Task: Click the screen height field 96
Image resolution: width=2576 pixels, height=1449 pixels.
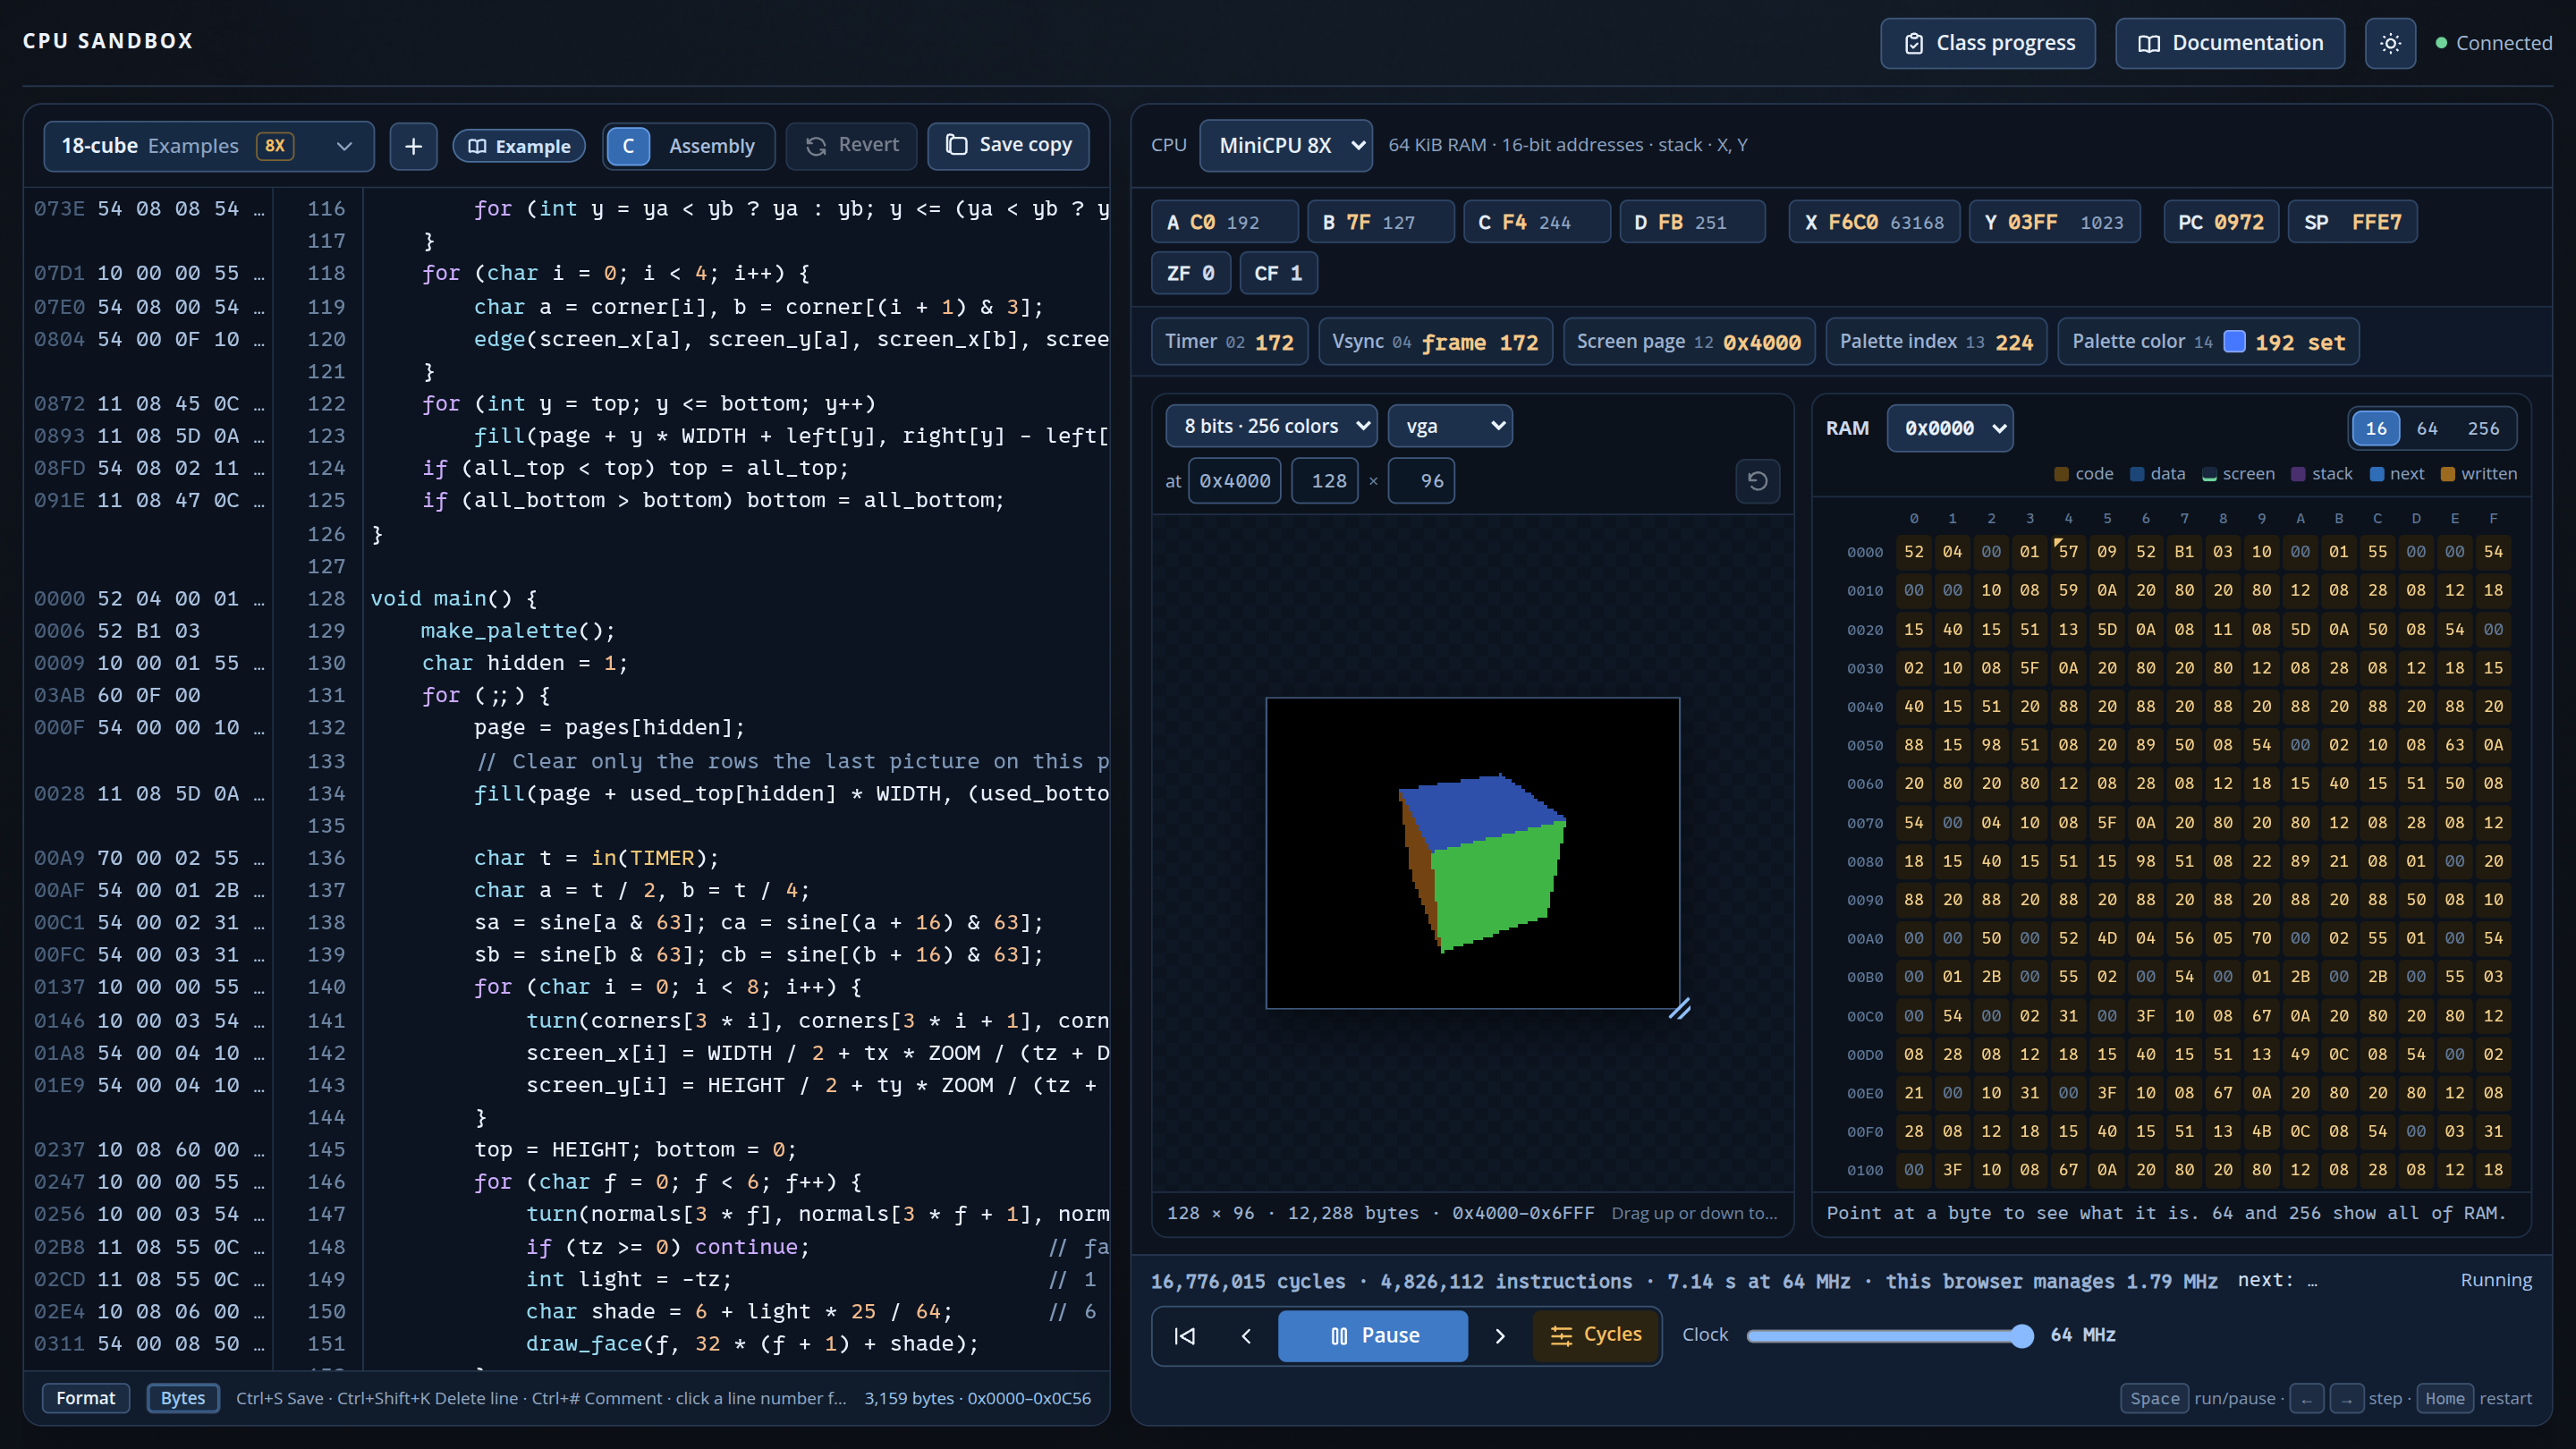Action: (x=1421, y=481)
